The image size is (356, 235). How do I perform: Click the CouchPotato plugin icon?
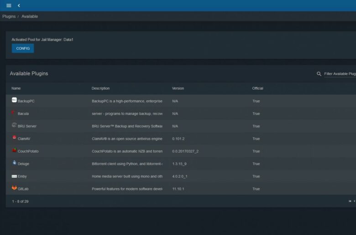pos(14,150)
